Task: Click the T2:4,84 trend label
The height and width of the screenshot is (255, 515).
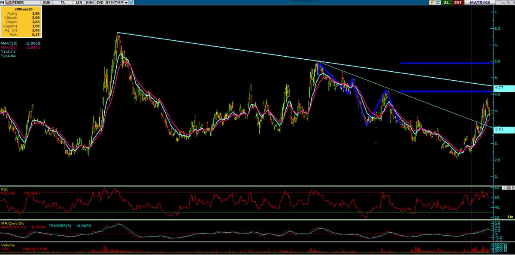Action: (x=9, y=55)
